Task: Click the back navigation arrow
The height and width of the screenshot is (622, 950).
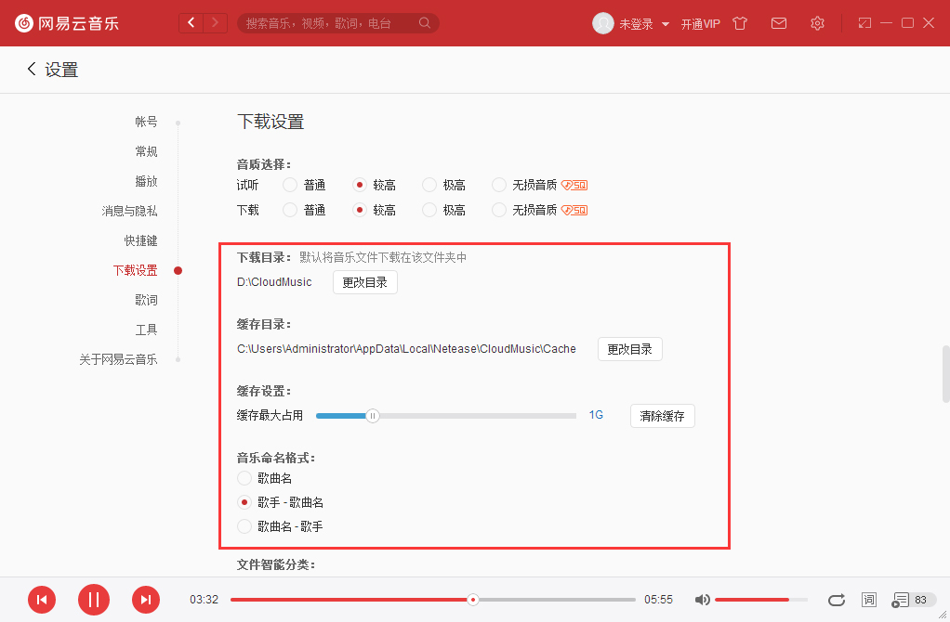Action: 191,21
